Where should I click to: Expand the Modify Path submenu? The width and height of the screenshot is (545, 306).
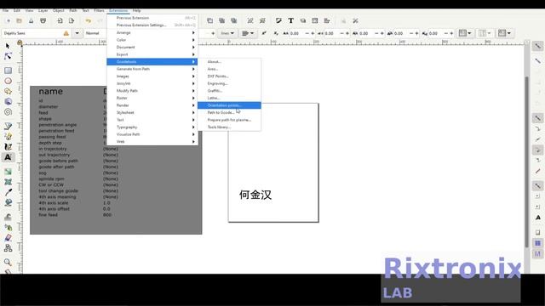[x=152, y=91]
